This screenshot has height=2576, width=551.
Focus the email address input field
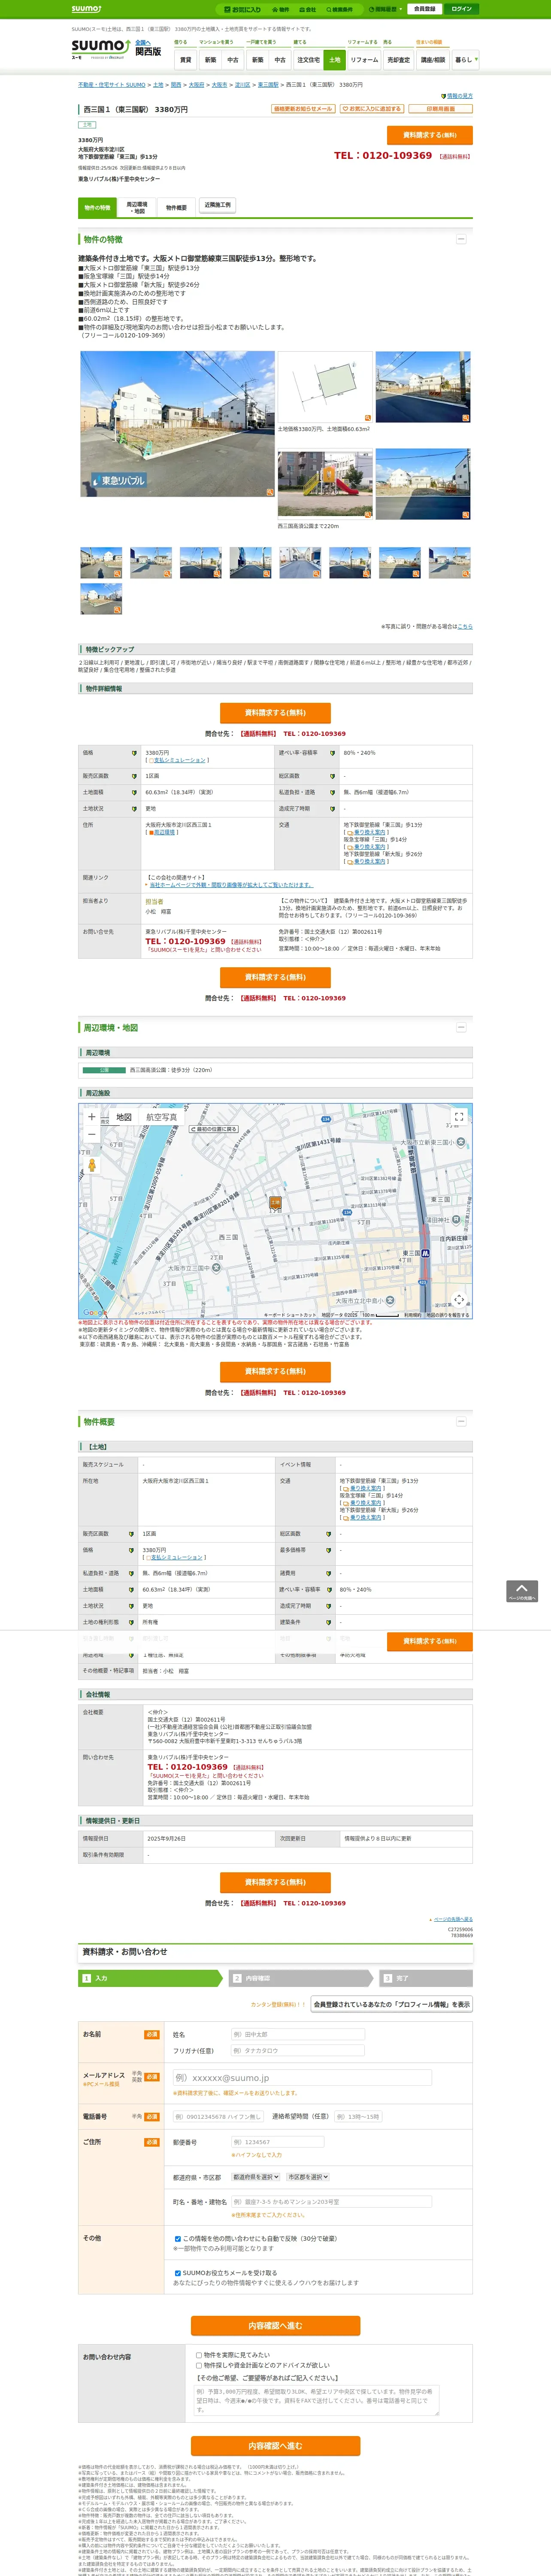[x=302, y=2077]
